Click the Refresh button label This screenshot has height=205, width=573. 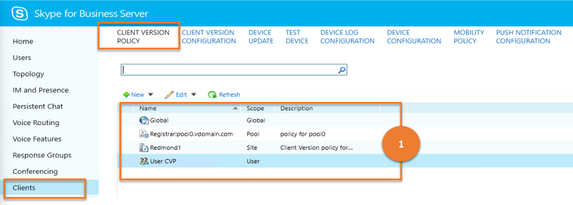229,95
